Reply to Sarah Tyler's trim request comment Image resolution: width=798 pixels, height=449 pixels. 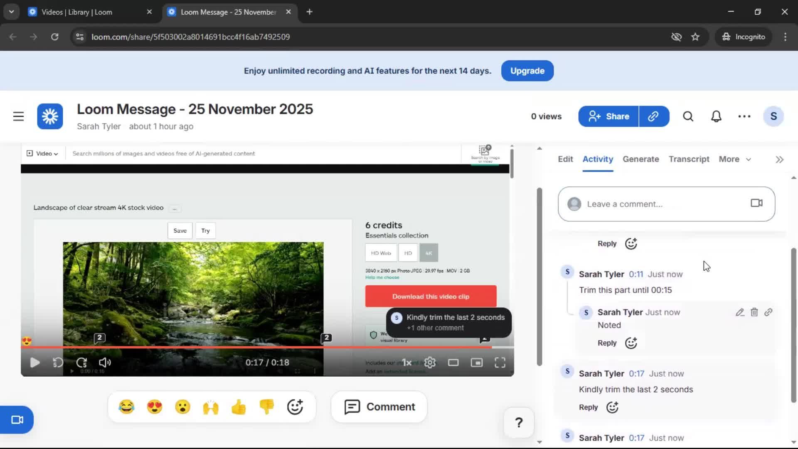click(588, 407)
